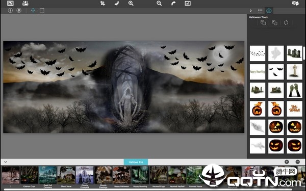The image size is (306, 191).
Task: Select the crop tool in top toolbar
Action: 103,3
